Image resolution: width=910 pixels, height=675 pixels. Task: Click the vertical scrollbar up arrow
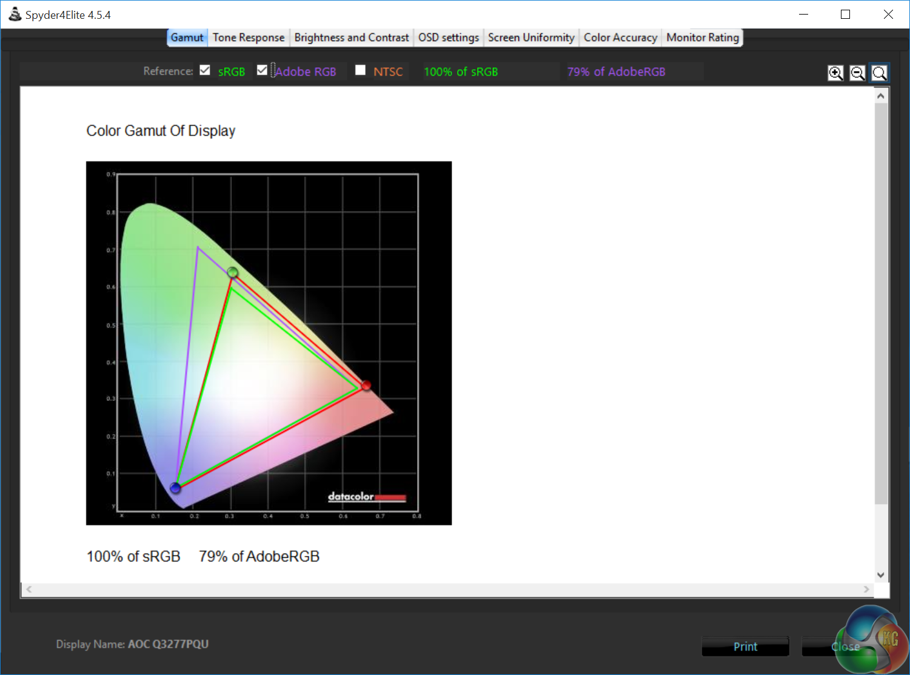(881, 96)
